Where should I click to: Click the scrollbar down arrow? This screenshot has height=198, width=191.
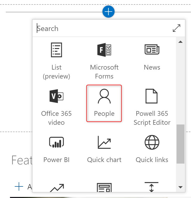180,187
